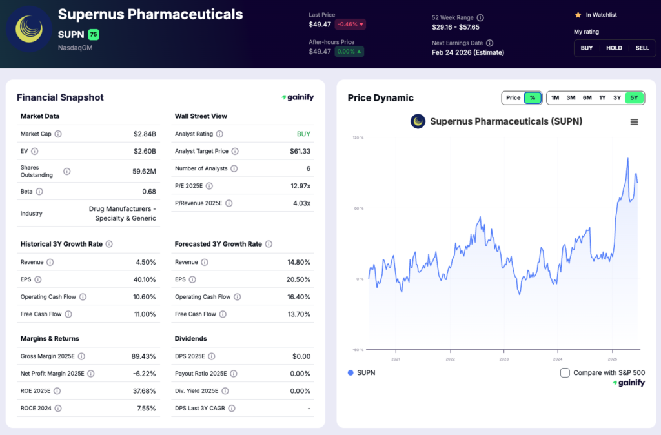Enable Compare with S&P 500
The image size is (661, 435).
(x=565, y=372)
